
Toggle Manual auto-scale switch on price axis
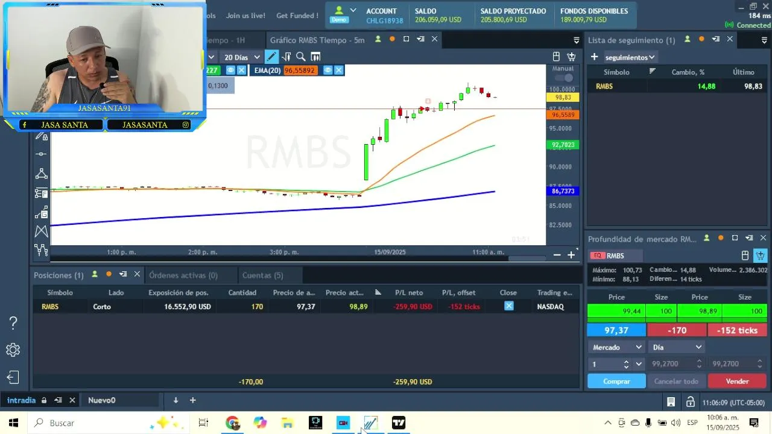[x=563, y=78]
